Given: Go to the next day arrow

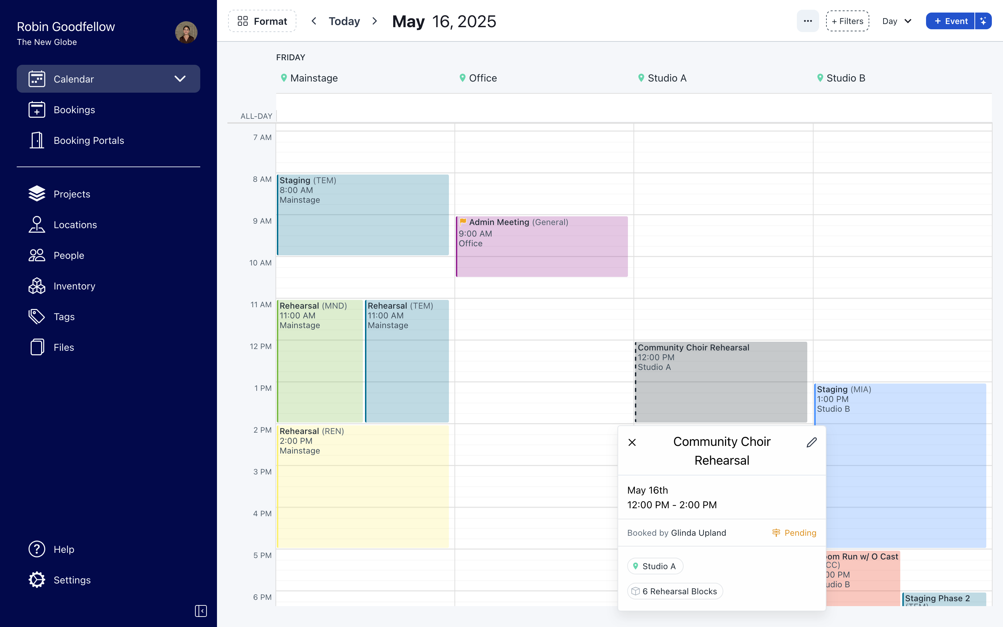Looking at the screenshot, I should coord(375,21).
